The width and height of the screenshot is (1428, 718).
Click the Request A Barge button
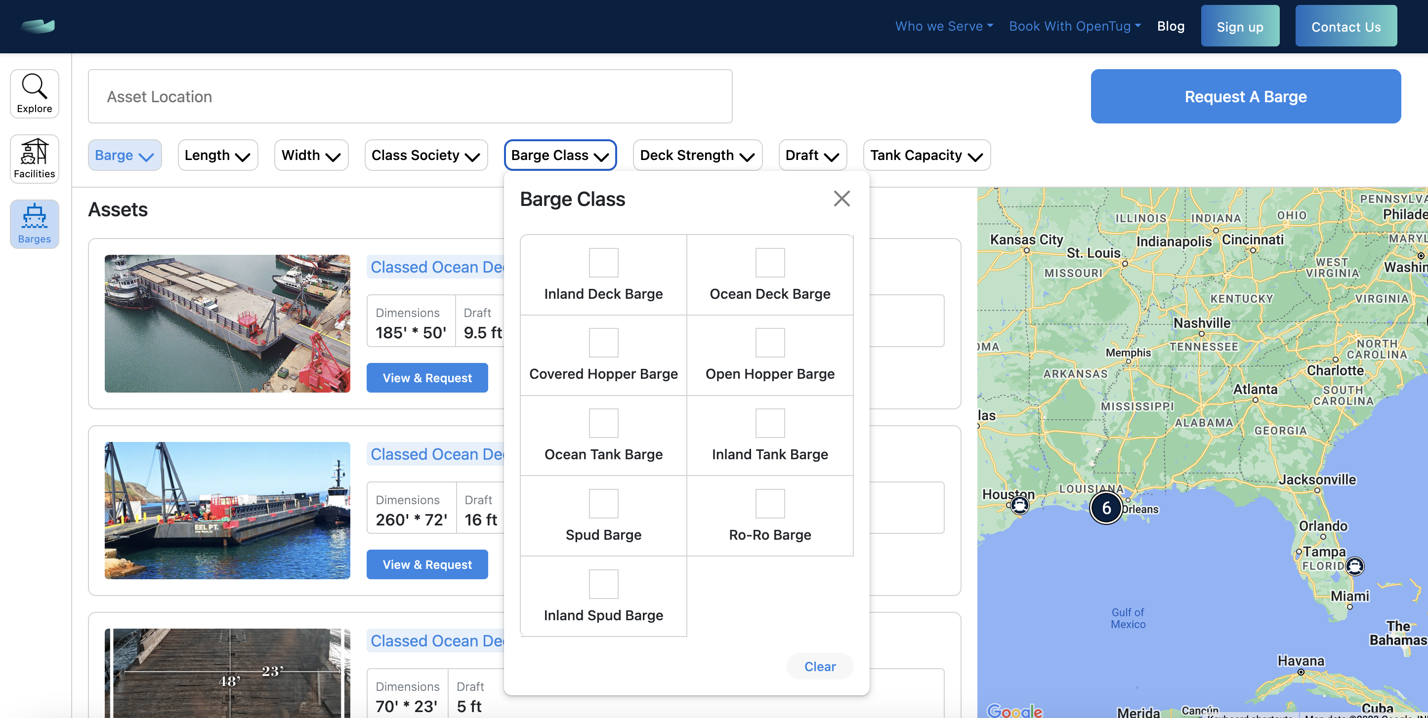click(1245, 96)
